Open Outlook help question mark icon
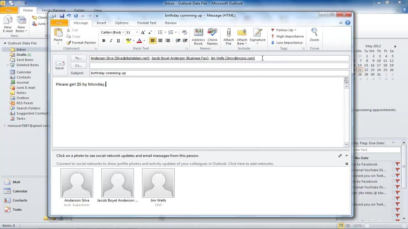The height and width of the screenshot is (229, 408). tap(348, 23)
